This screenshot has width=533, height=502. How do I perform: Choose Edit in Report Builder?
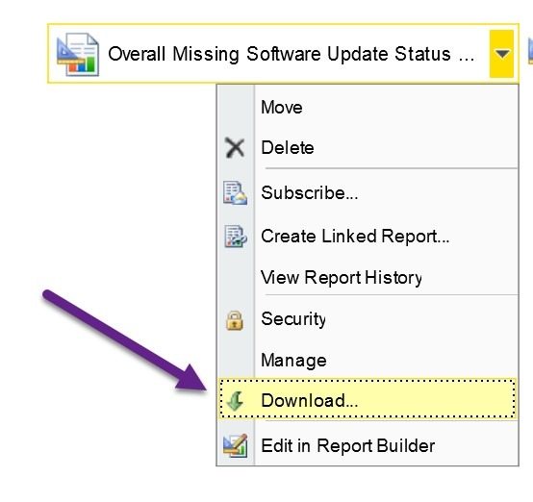(347, 445)
